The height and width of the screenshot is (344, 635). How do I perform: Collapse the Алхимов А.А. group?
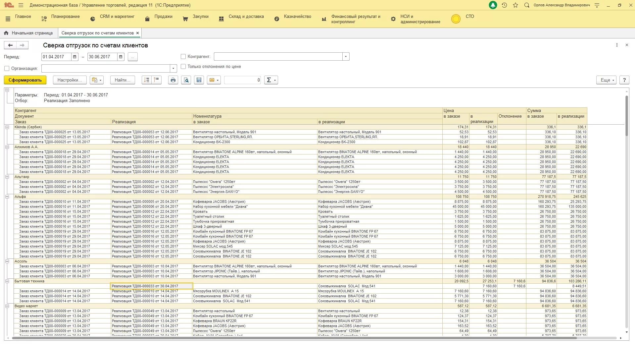tap(7, 147)
